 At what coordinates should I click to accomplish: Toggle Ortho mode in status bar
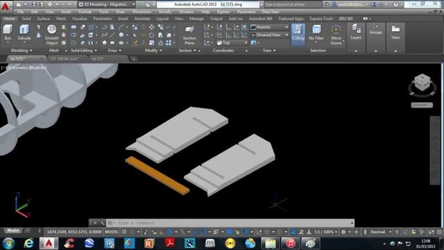tap(162, 232)
